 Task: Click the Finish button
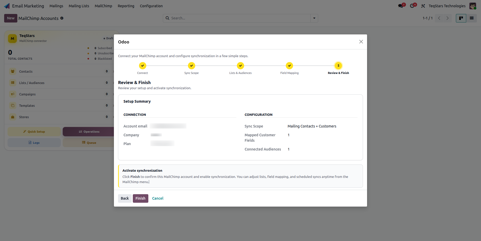[140, 198]
